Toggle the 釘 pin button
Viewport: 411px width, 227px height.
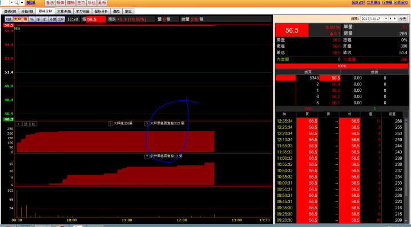point(45,19)
